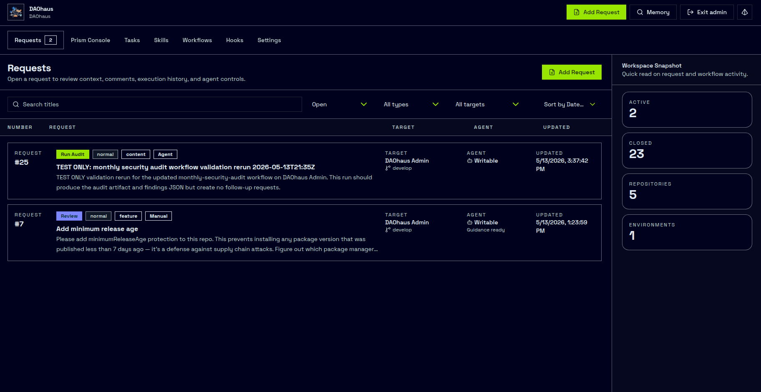Click request number #7
The height and width of the screenshot is (392, 761).
19,224
